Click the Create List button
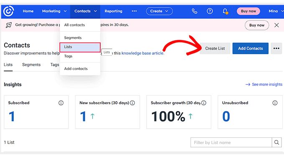284x157 pixels. coord(215,48)
